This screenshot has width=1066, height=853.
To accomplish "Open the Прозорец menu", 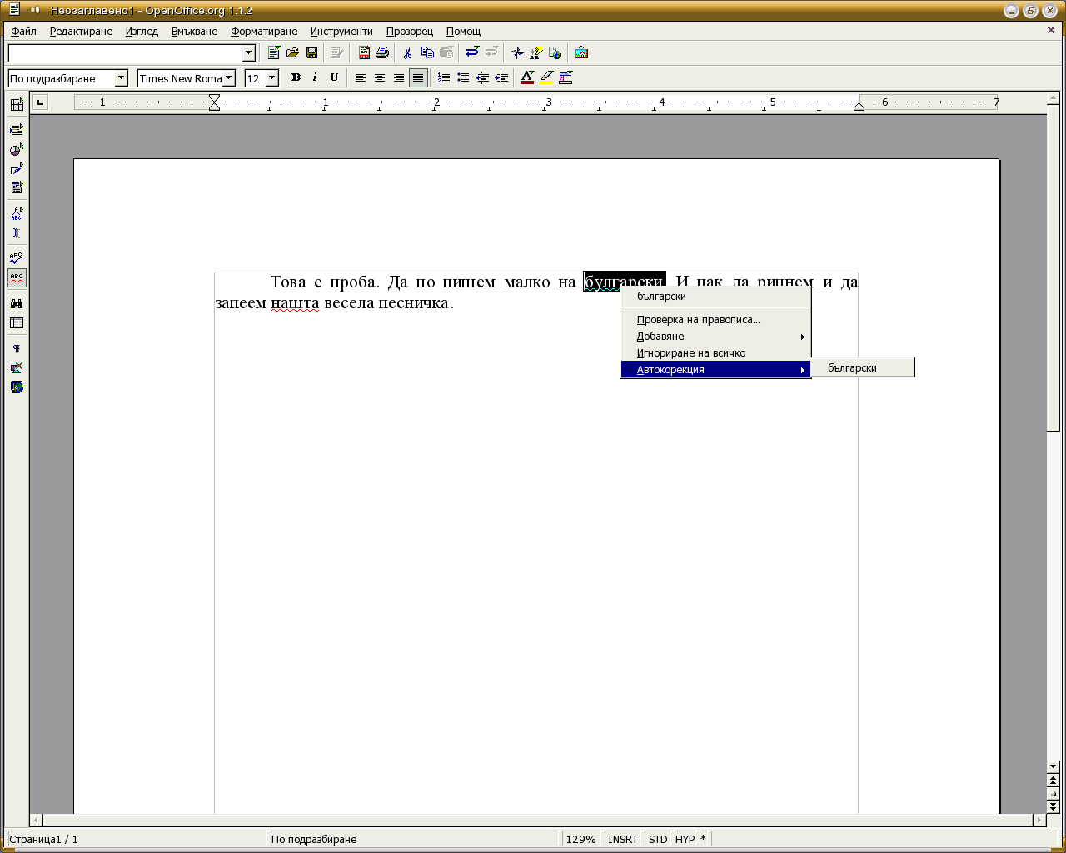I will click(x=410, y=32).
